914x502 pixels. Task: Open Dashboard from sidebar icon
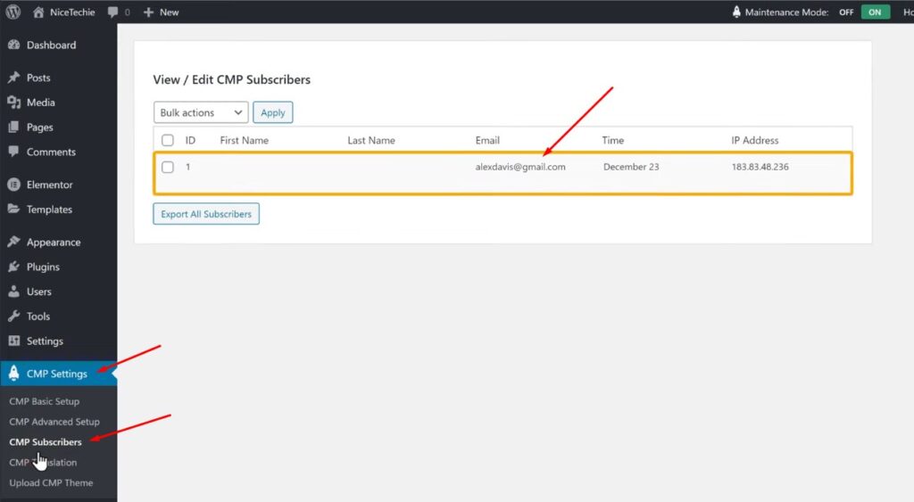point(14,45)
